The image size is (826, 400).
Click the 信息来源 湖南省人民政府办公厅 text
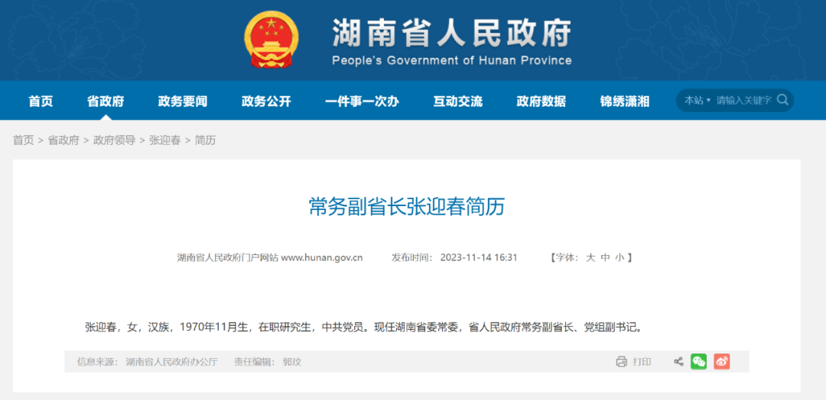147,362
